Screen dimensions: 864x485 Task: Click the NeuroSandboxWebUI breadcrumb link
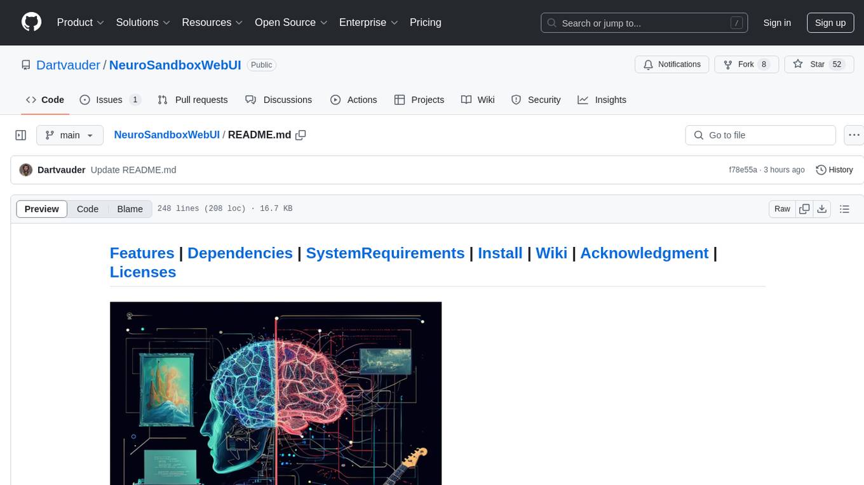pyautogui.click(x=166, y=135)
